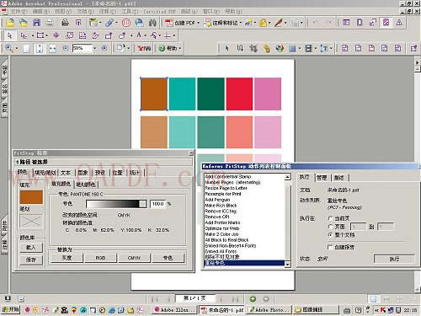421x316 pixels.
Task: Click the empty stroke swatch with X
Action: 31,222
